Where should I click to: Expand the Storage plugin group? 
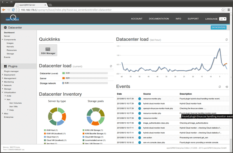pos(2,89)
